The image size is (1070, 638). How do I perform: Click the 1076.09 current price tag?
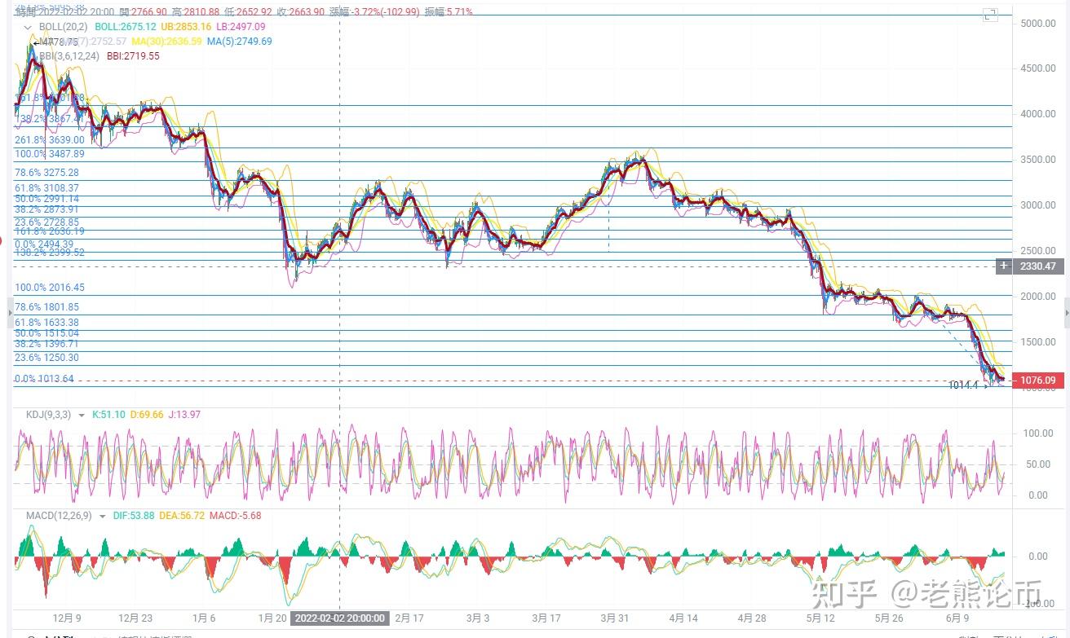click(1038, 380)
